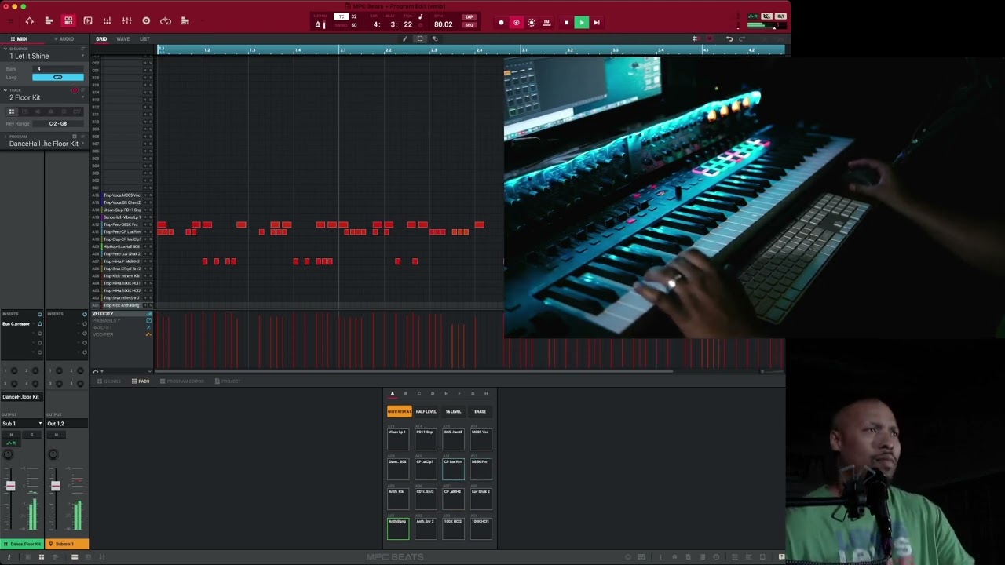Click the TAP tempo button
This screenshot has width=1005, height=565.
(469, 16)
